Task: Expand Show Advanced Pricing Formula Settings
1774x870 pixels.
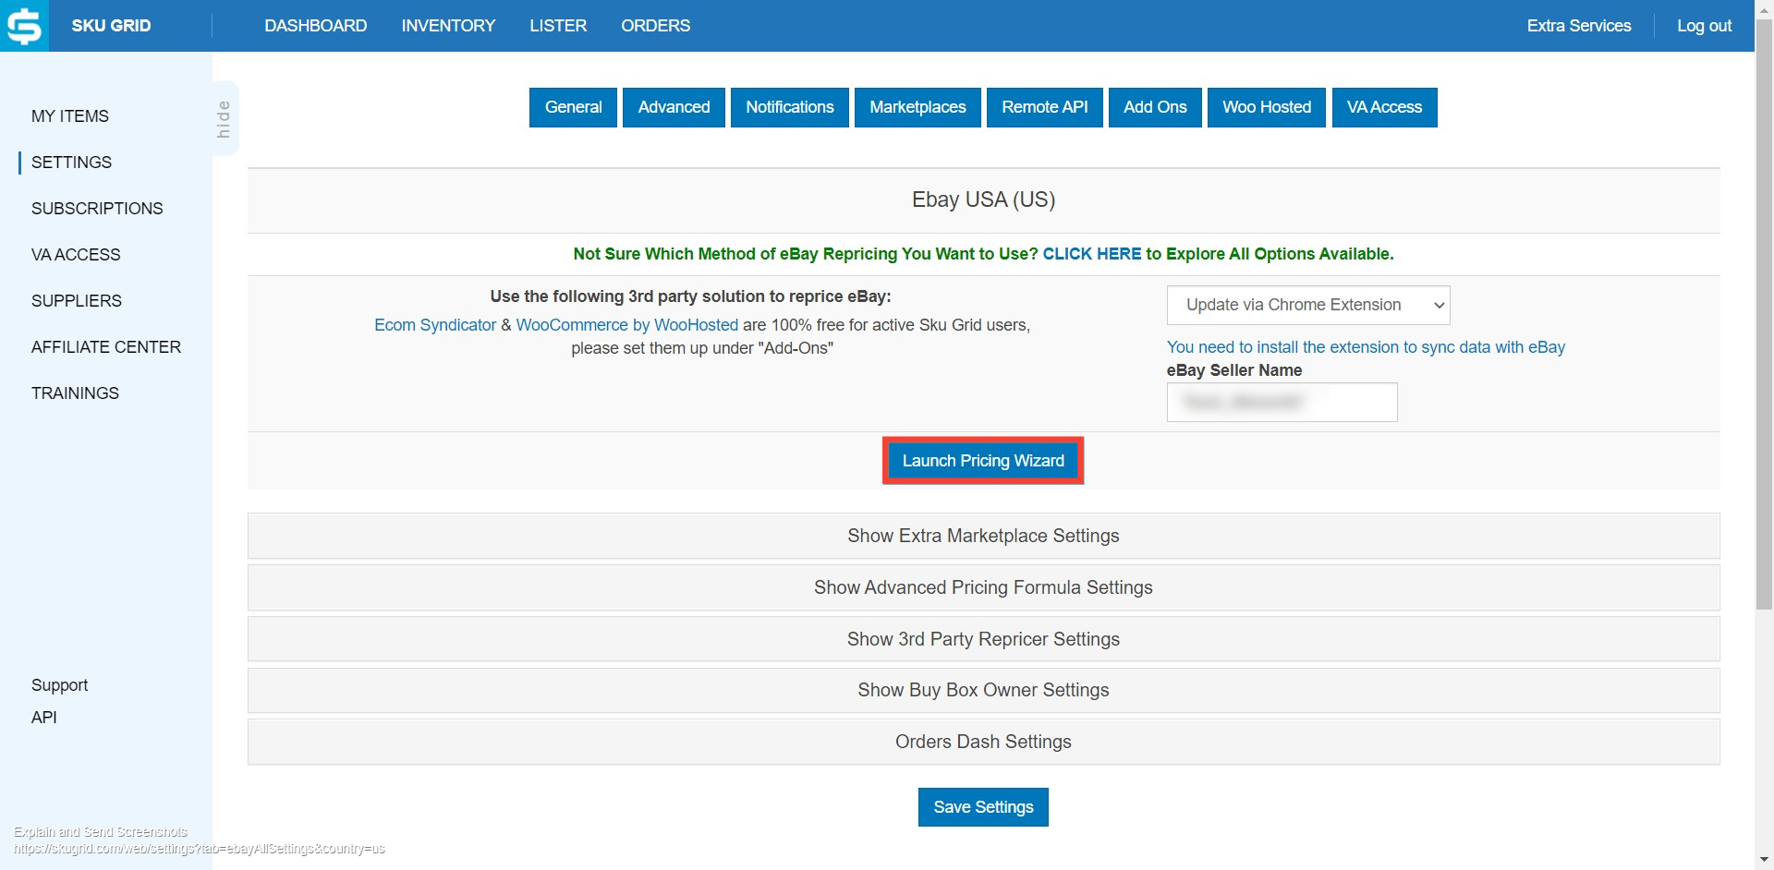Action: (983, 587)
